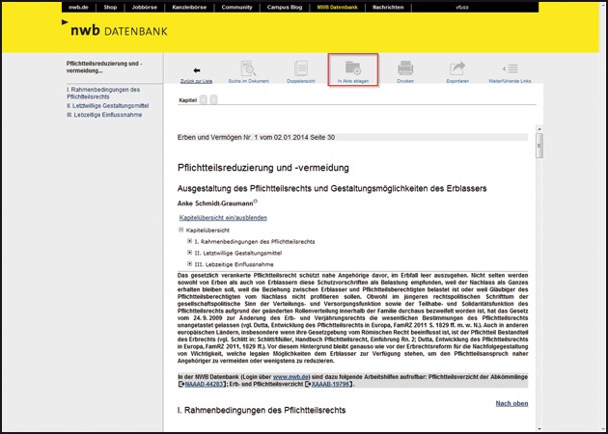Click the 'Nach oben' link
The width and height of the screenshot is (608, 434).
pyautogui.click(x=511, y=403)
